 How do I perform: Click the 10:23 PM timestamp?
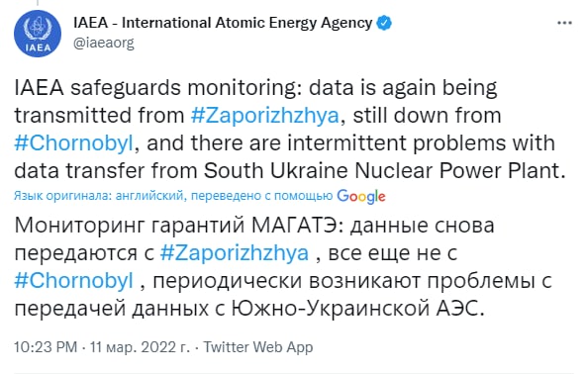click(46, 347)
